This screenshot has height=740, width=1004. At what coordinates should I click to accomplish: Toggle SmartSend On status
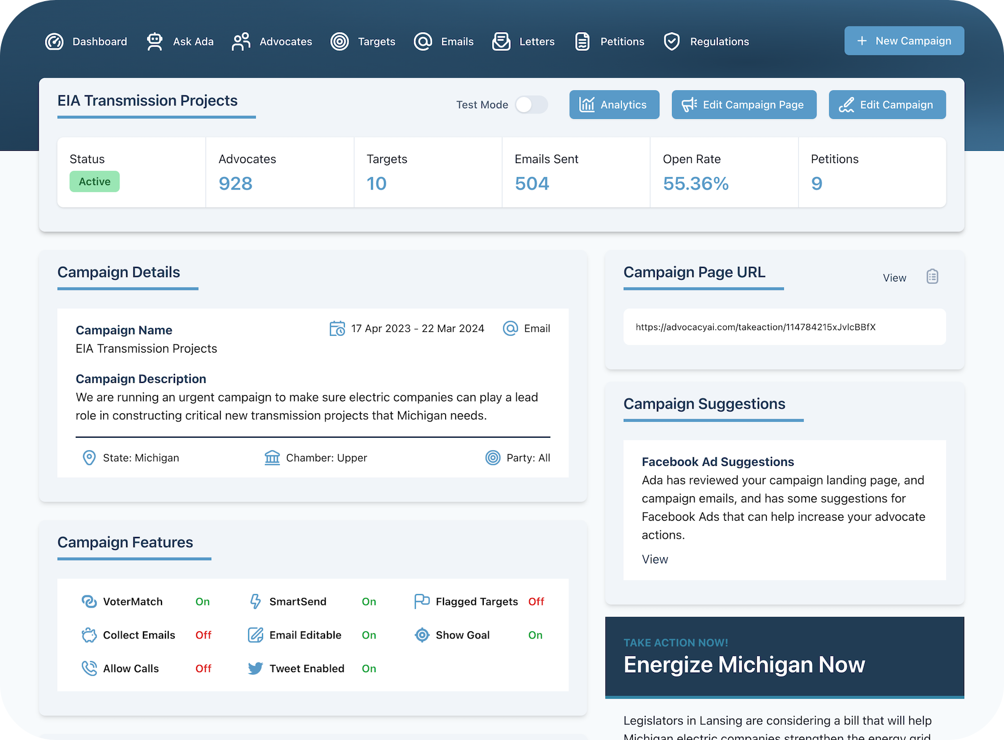pyautogui.click(x=369, y=602)
